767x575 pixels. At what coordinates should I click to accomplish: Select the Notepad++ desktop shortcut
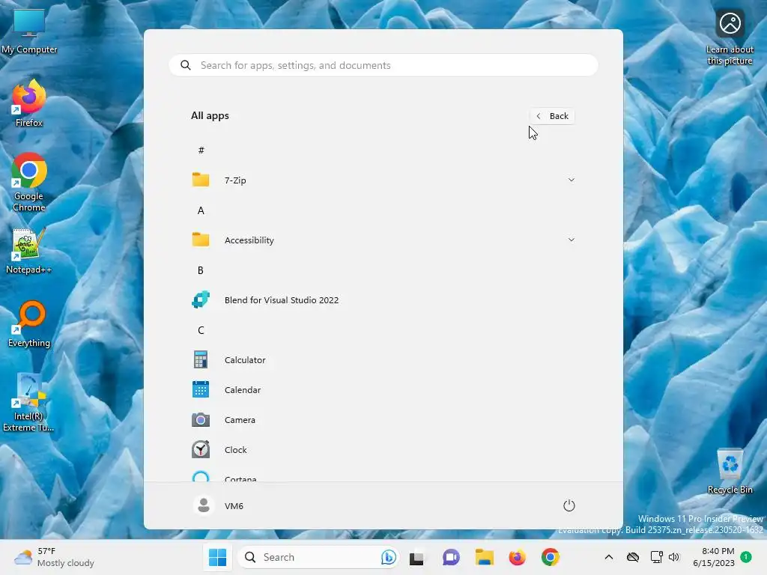pos(29,250)
